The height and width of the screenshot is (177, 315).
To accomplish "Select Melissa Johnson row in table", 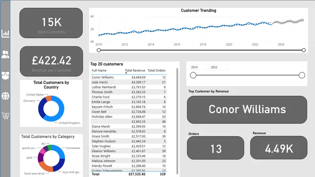I will pos(128,161).
